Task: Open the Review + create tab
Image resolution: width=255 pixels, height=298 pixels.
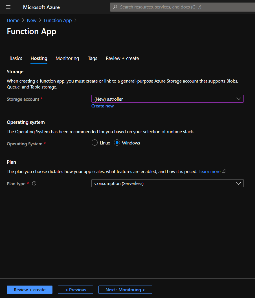Action: coord(122,58)
